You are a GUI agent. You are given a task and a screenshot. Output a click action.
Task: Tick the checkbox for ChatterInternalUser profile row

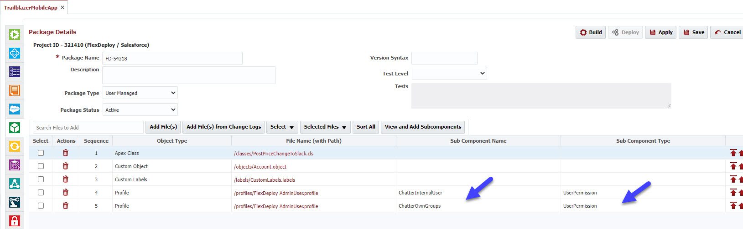(41, 193)
